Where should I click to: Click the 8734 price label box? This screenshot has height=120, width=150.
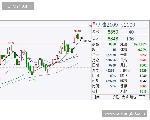coord(88,41)
